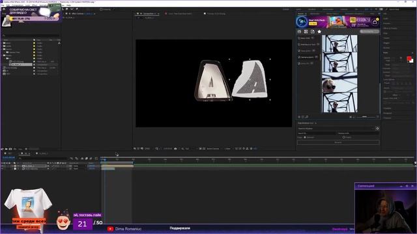Click the search field in the plugin panel
417x234 pixels.
tap(369, 32)
